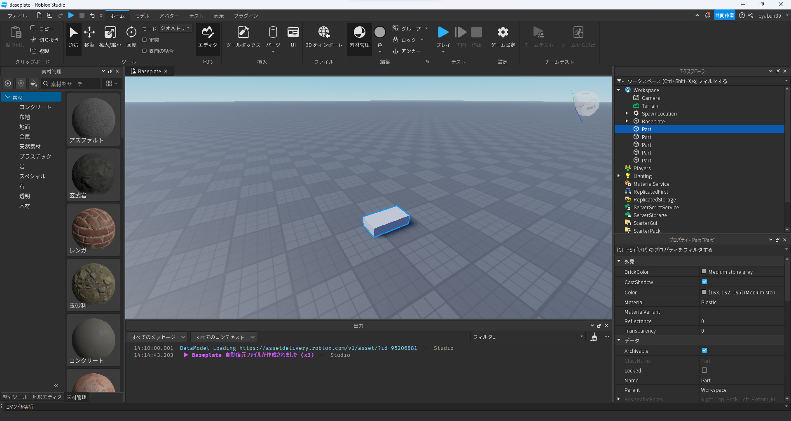Open the 地形エディタ bottom tab
791x421 pixels.
click(47, 397)
